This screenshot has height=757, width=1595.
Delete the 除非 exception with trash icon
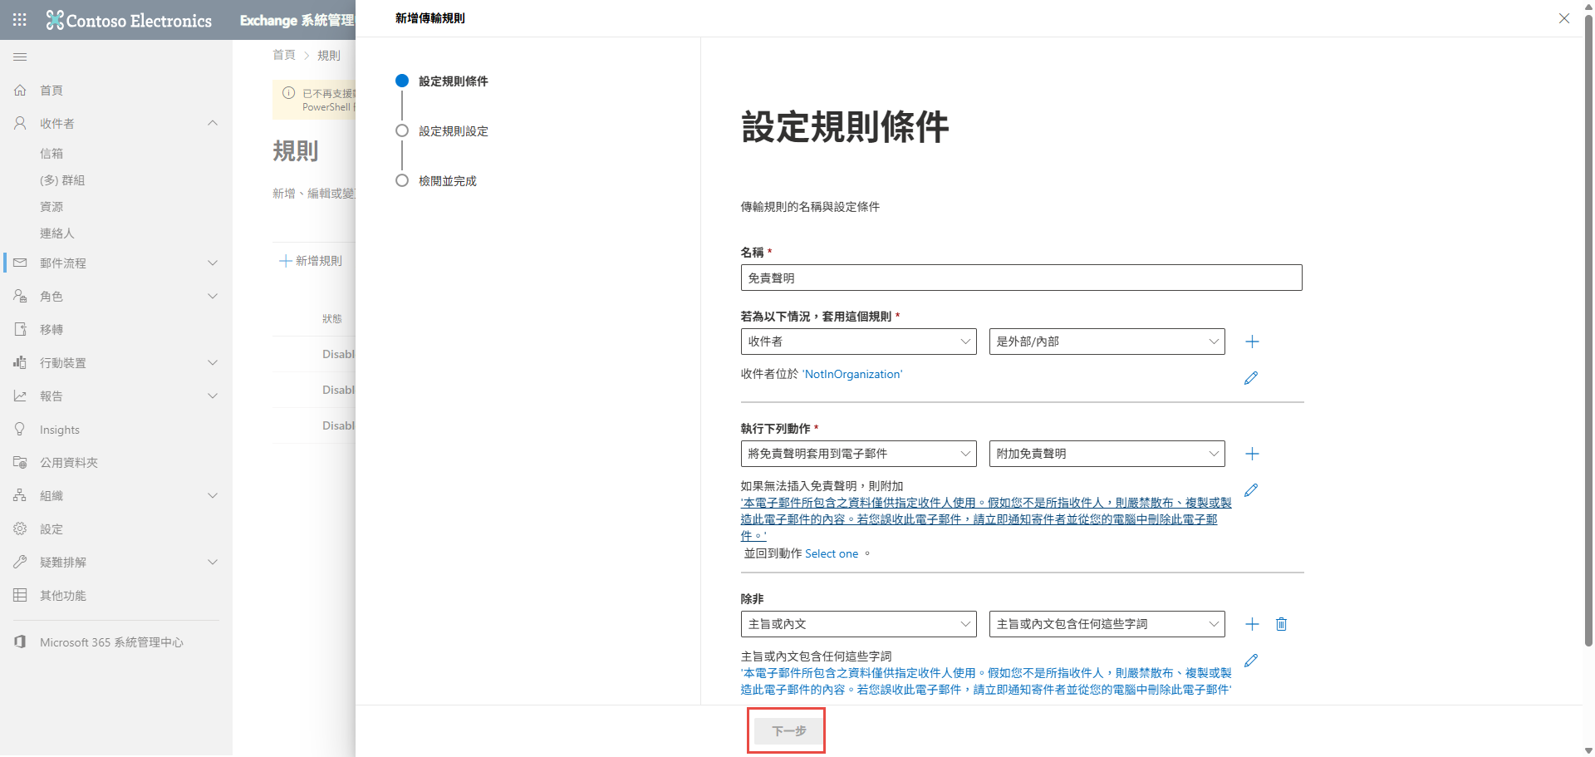tap(1281, 624)
